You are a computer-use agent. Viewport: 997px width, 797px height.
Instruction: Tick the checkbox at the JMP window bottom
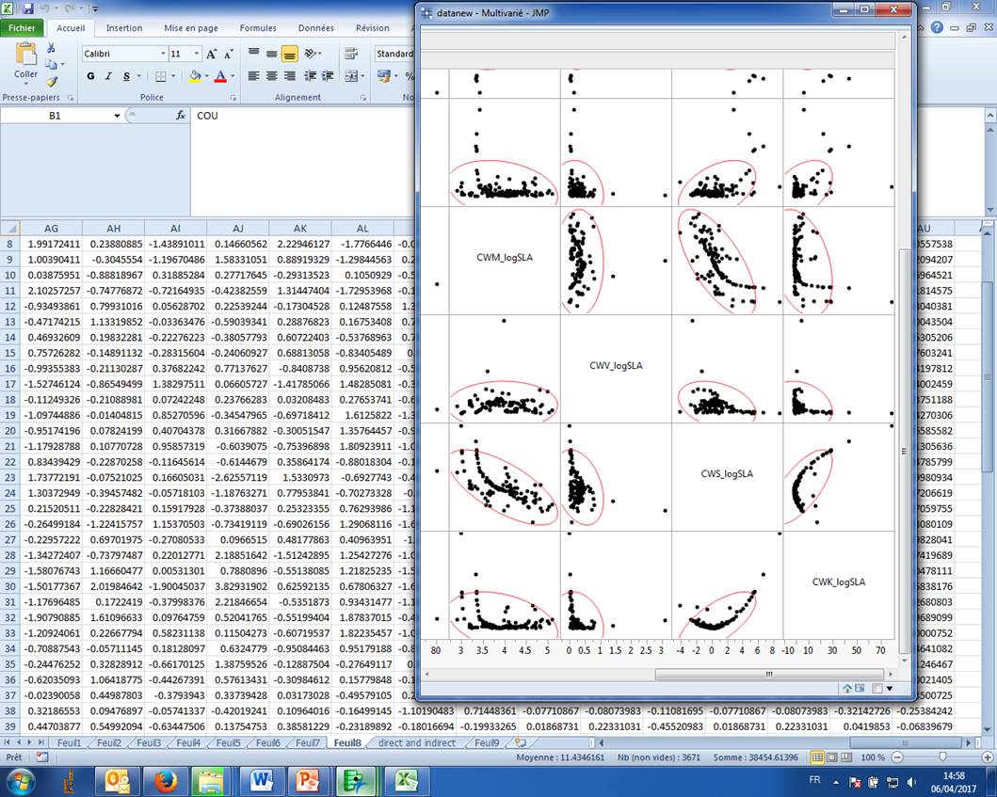(879, 689)
